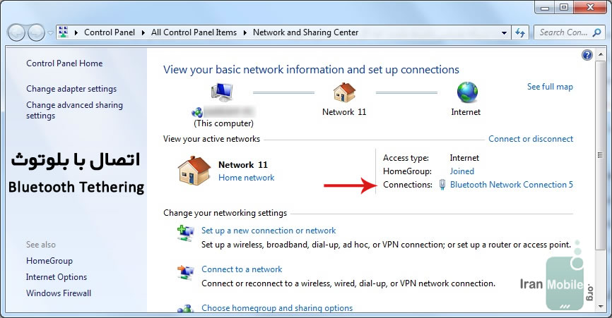Click the Forward navigation arrow button
The height and width of the screenshot is (318, 612).
(36, 32)
